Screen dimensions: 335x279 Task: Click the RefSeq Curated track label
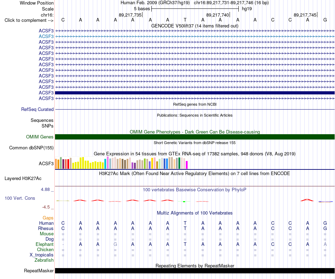coord(37,109)
